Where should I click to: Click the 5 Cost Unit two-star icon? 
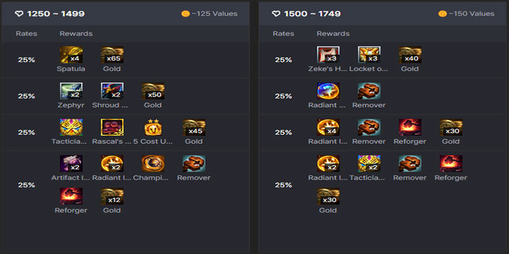[153, 128]
